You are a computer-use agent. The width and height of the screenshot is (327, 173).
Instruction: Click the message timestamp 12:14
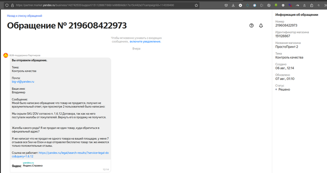(x=106, y=169)
